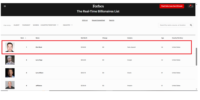This screenshot has height=100, width=200.
Task: Click the Oracle industry cell
Action: (x=129, y=73)
